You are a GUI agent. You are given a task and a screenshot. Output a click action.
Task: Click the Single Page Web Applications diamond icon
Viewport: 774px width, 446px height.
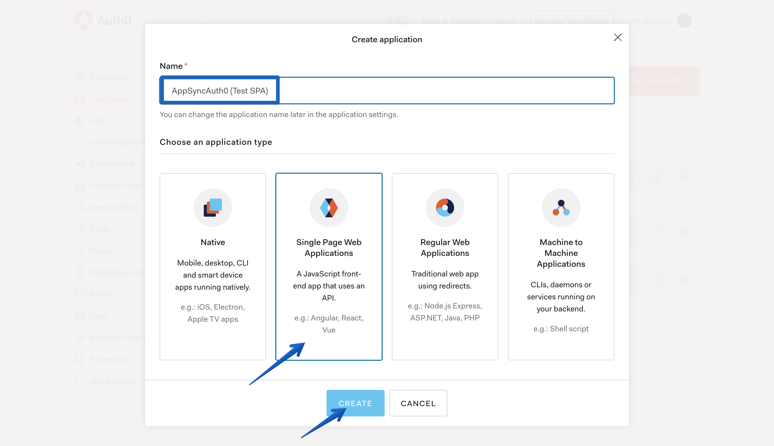(x=329, y=207)
